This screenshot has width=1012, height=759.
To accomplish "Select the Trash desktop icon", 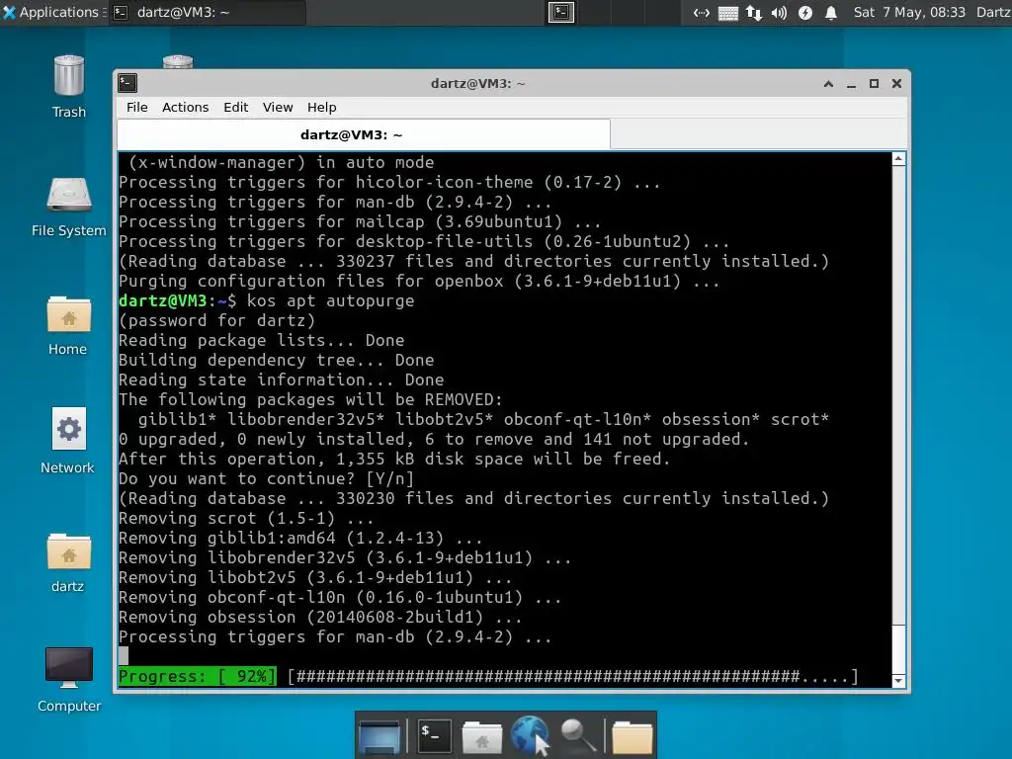I will pyautogui.click(x=69, y=87).
